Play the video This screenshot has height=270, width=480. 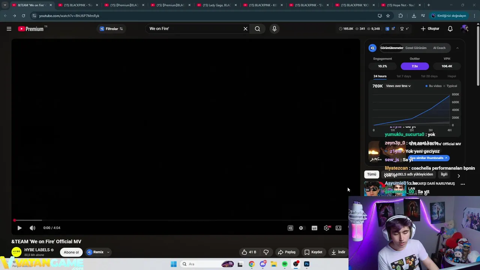pos(19,228)
